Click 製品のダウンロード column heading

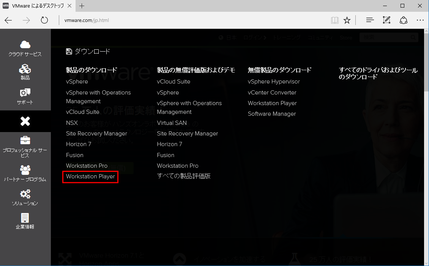(91, 70)
